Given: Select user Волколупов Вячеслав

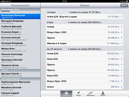Looking at the screenshot, I should point(20,16).
